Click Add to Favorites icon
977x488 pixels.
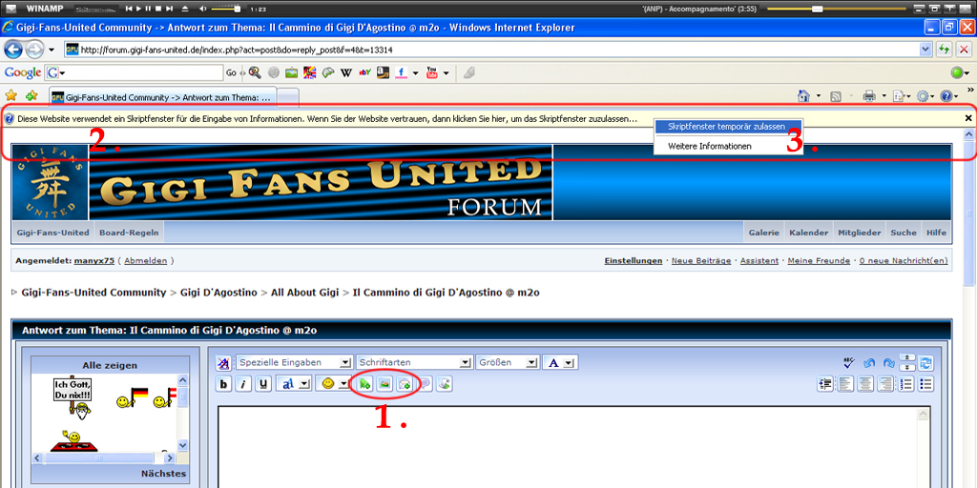pos(31,96)
